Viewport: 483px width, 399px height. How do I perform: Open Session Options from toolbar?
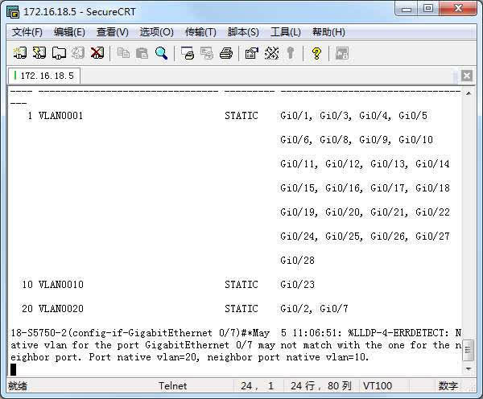pyautogui.click(x=251, y=53)
